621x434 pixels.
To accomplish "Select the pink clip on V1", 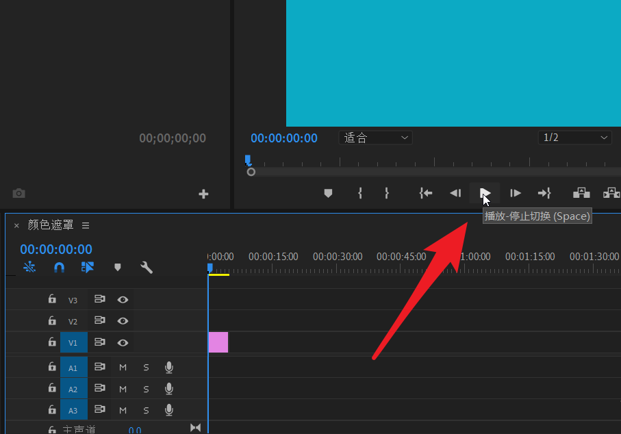I will (x=218, y=342).
